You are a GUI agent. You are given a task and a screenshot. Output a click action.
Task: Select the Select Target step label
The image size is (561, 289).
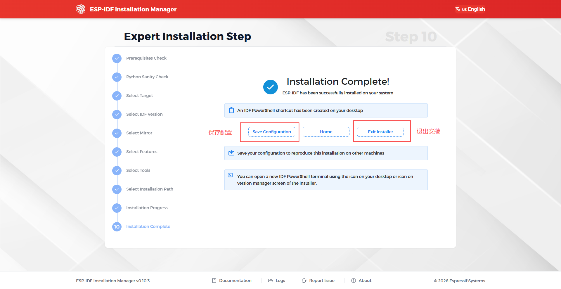(140, 96)
